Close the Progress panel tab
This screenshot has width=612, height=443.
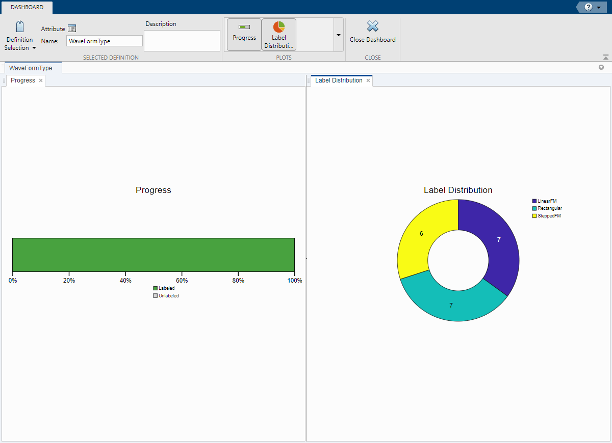tap(41, 80)
